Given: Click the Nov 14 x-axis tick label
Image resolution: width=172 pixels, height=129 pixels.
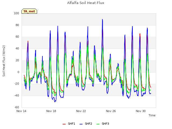Looking at the screenshot, I should tap(21, 111).
